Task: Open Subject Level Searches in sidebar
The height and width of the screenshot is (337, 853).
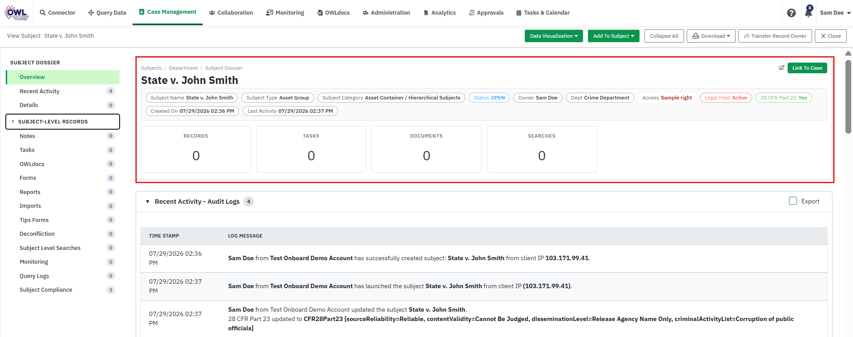Action: (63, 248)
